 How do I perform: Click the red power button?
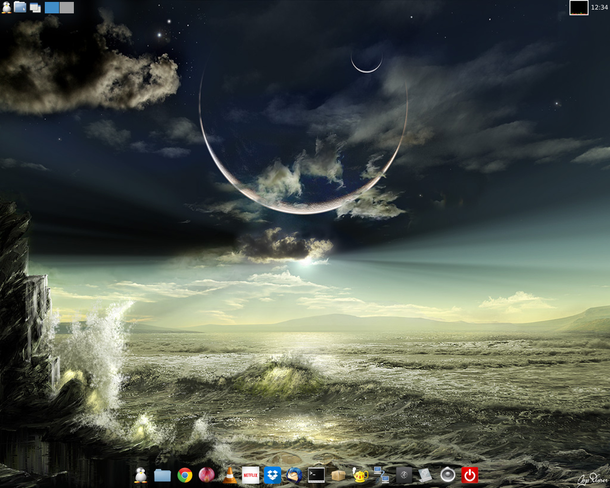(470, 475)
